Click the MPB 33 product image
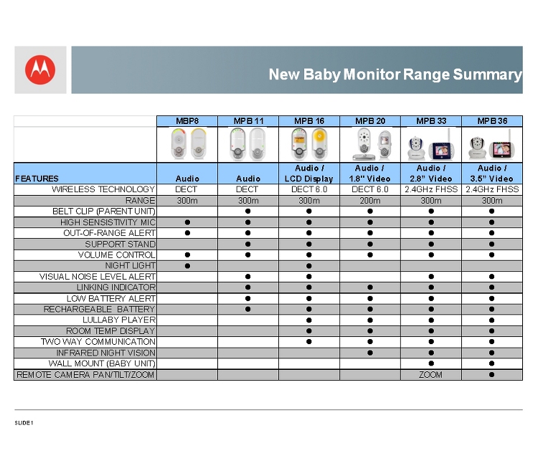The height and width of the screenshot is (466, 538). coord(431,145)
